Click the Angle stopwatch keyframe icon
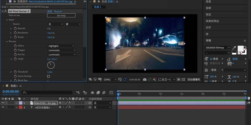 coord(15,59)
